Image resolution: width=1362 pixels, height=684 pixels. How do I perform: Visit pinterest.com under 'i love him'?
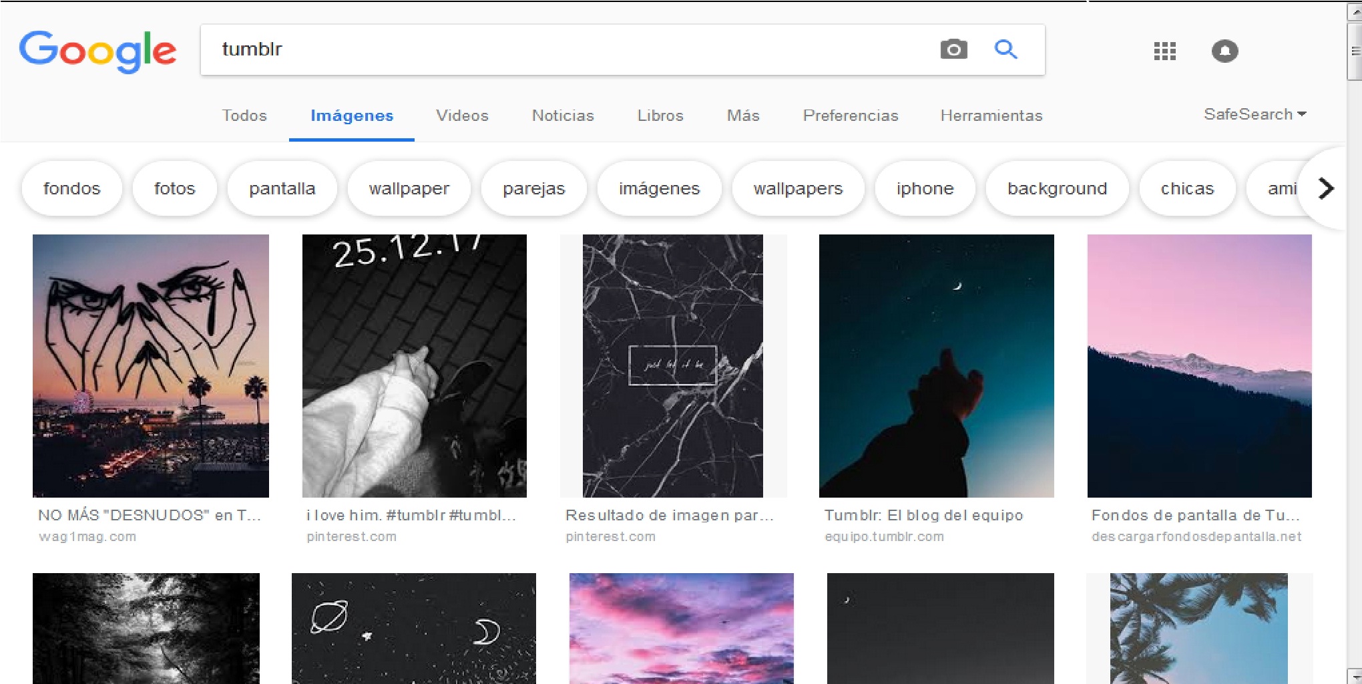[x=352, y=536]
